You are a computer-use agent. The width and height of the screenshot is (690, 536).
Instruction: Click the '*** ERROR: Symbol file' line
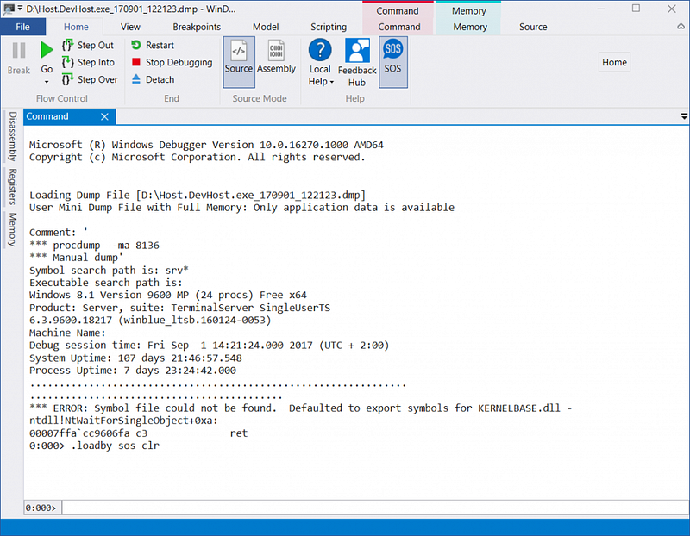click(300, 408)
